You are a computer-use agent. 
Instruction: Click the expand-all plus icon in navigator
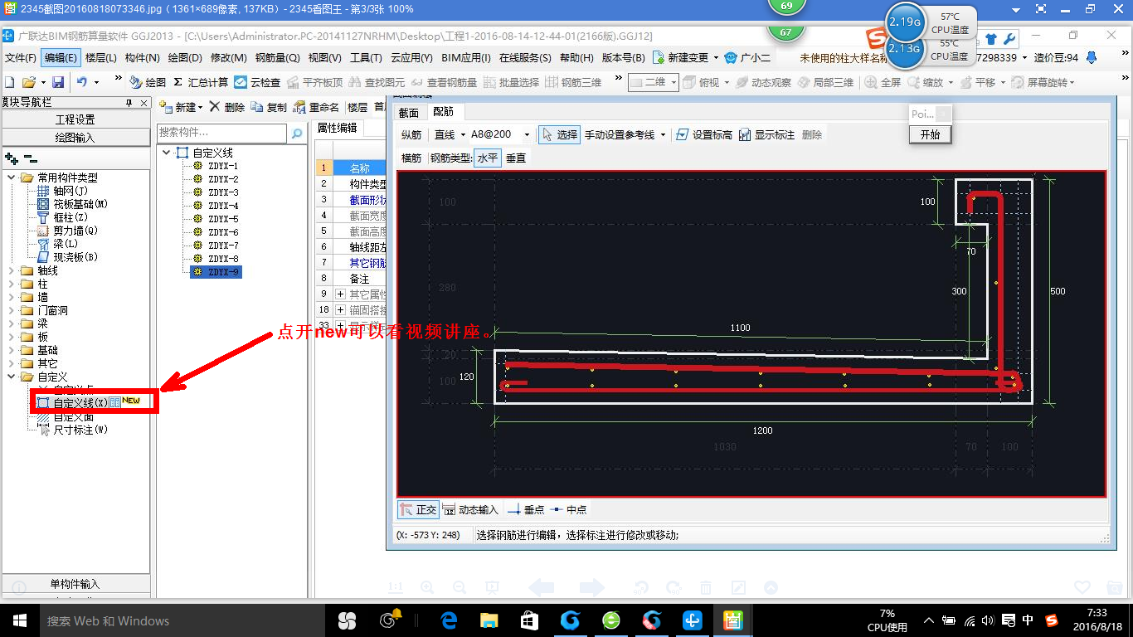11,158
